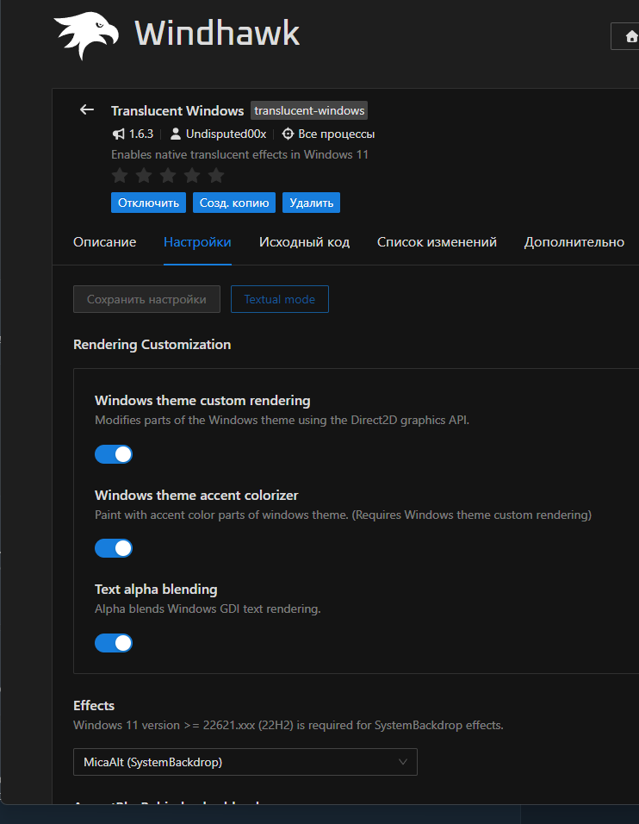Click the Созд. копию button
Viewport: 639px width, 824px height.
[x=234, y=203]
